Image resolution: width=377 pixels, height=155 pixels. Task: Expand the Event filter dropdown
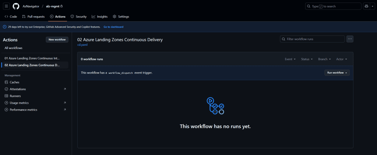pyautogui.click(x=290, y=59)
